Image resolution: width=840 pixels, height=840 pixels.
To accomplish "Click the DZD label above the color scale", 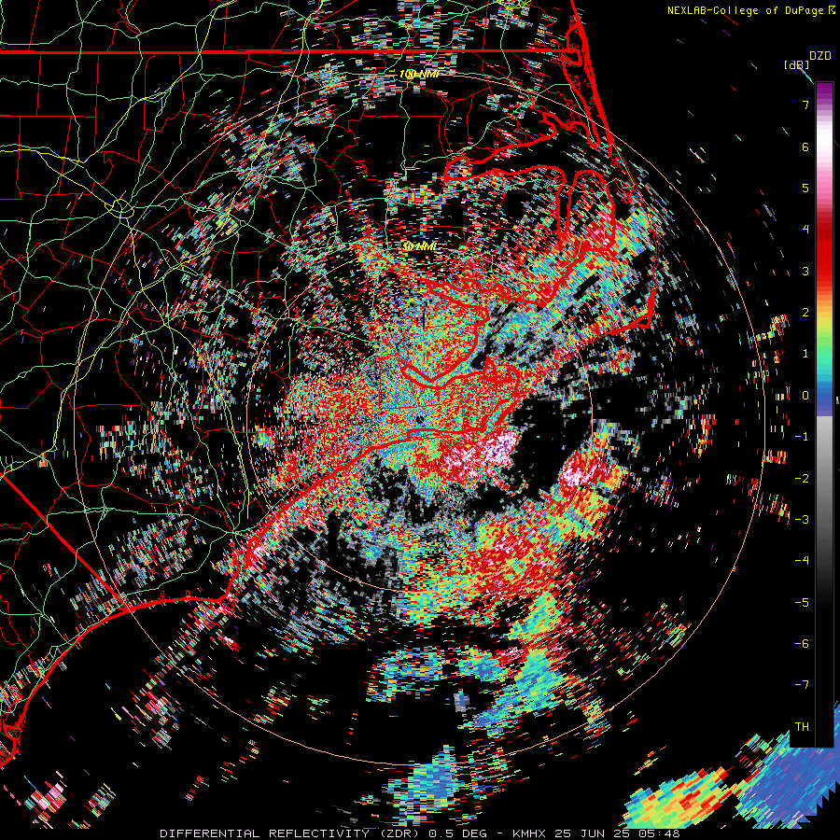I will tap(819, 56).
